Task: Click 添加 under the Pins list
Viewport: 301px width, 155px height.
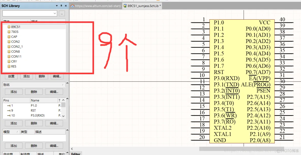Action: coord(14,123)
